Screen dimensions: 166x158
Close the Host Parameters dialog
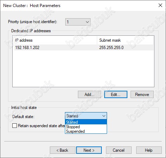point(160,5)
